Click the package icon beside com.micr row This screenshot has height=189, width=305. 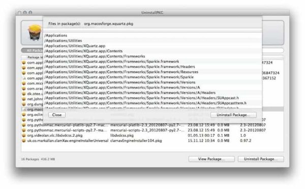click(24, 83)
